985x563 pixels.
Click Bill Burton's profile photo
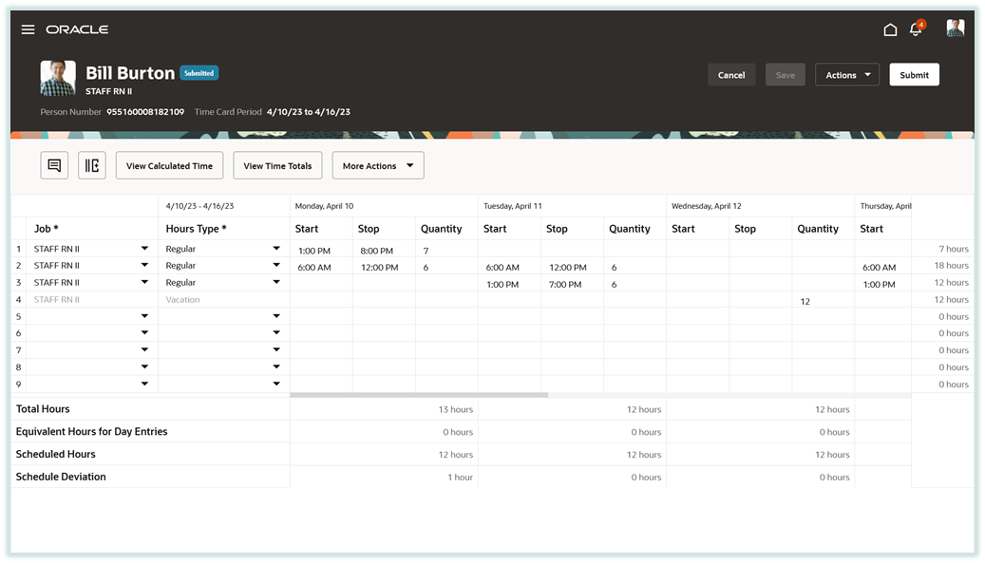pyautogui.click(x=57, y=77)
